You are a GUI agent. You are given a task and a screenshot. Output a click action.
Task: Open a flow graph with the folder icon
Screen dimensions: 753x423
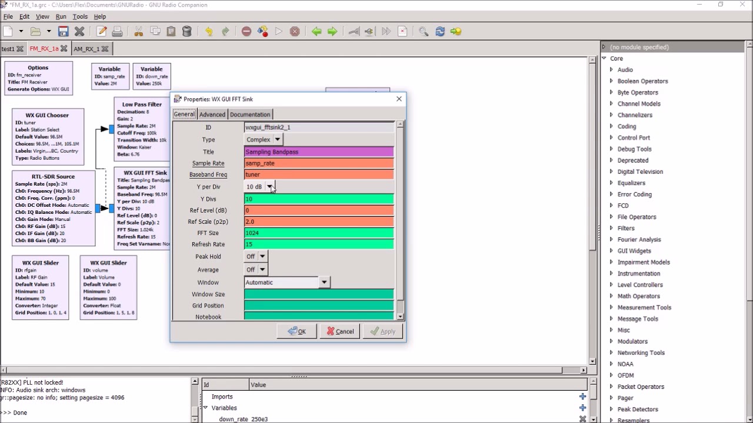36,31
